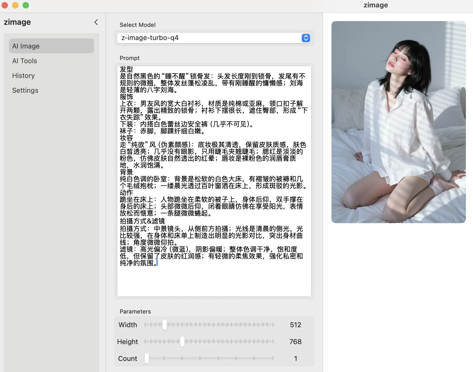The image size is (473, 372).
Task: Grab the Width slider handle
Action: 165,325
